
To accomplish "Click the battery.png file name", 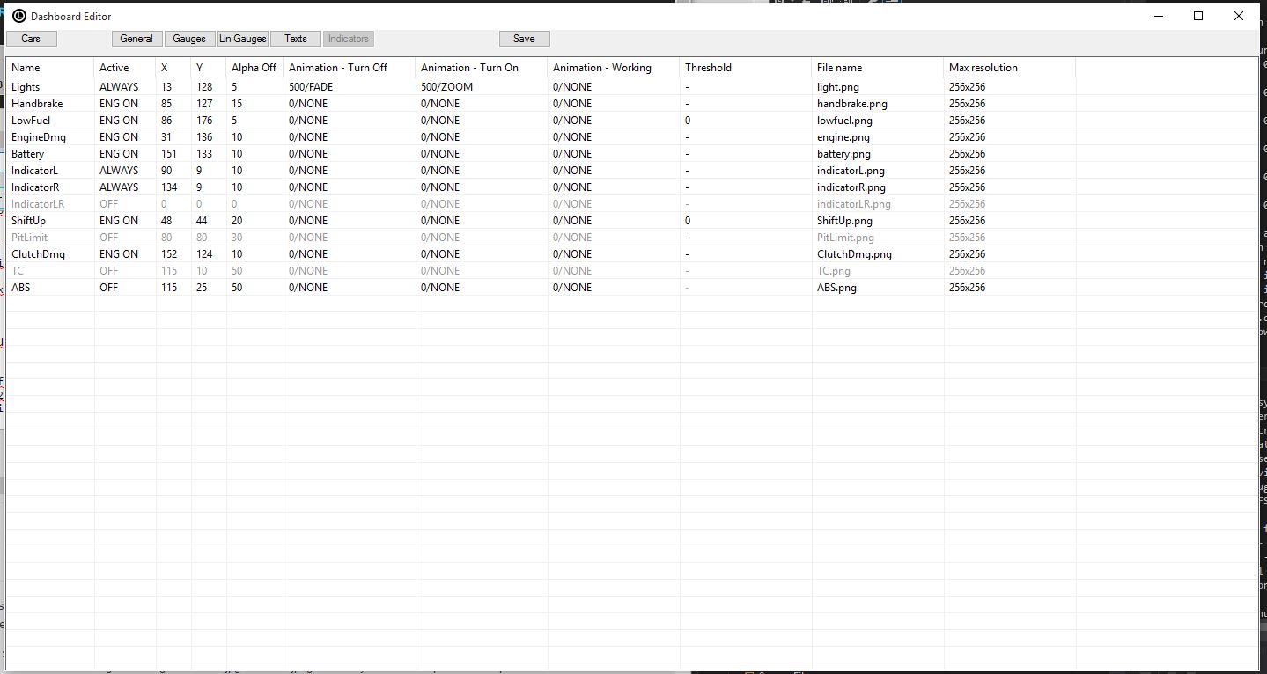I will coord(844,154).
